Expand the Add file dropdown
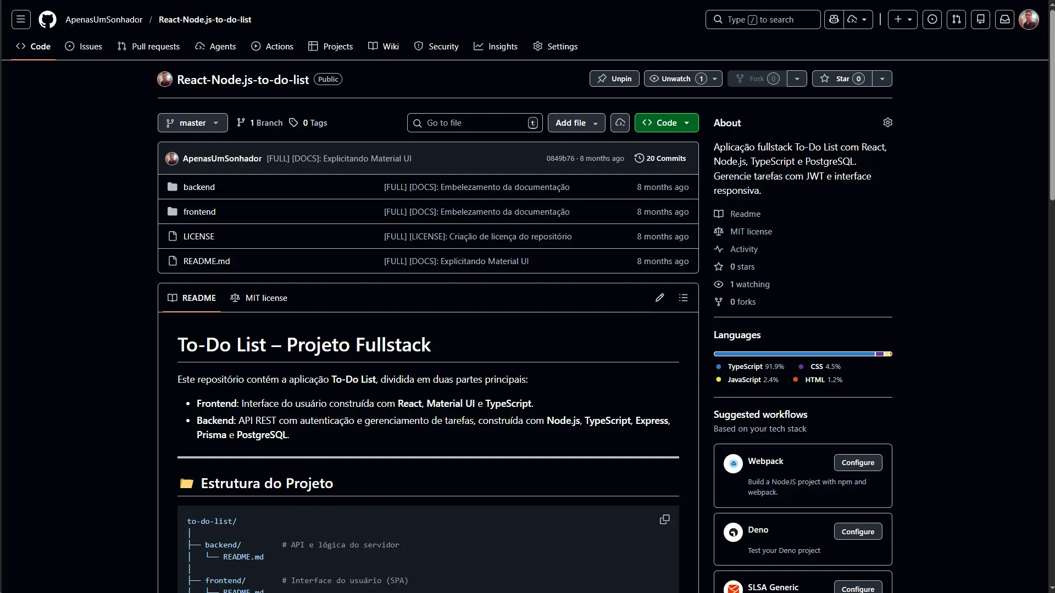The width and height of the screenshot is (1055, 593). [576, 123]
